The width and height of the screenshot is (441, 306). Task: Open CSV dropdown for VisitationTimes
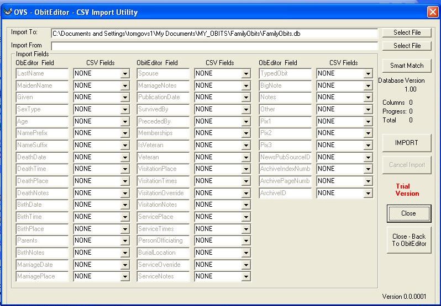tap(246, 181)
